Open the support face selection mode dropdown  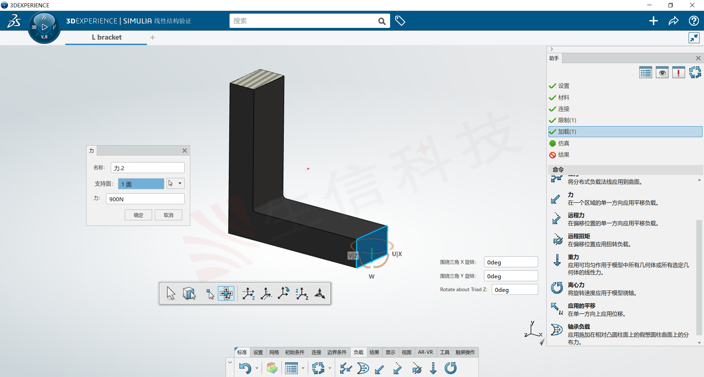[x=180, y=183]
